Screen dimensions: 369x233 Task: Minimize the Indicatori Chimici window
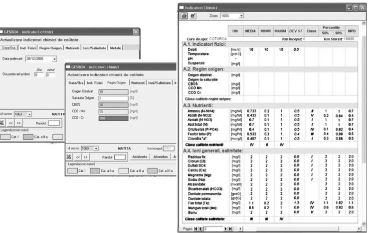tap(349, 8)
